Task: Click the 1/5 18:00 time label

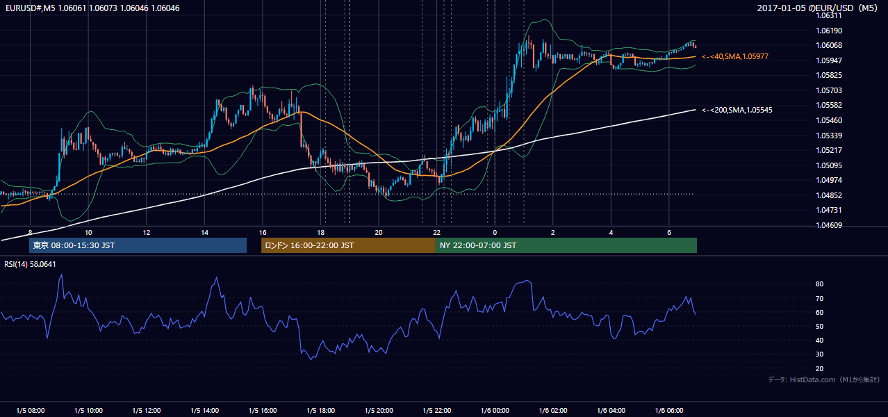Action: coord(320,411)
